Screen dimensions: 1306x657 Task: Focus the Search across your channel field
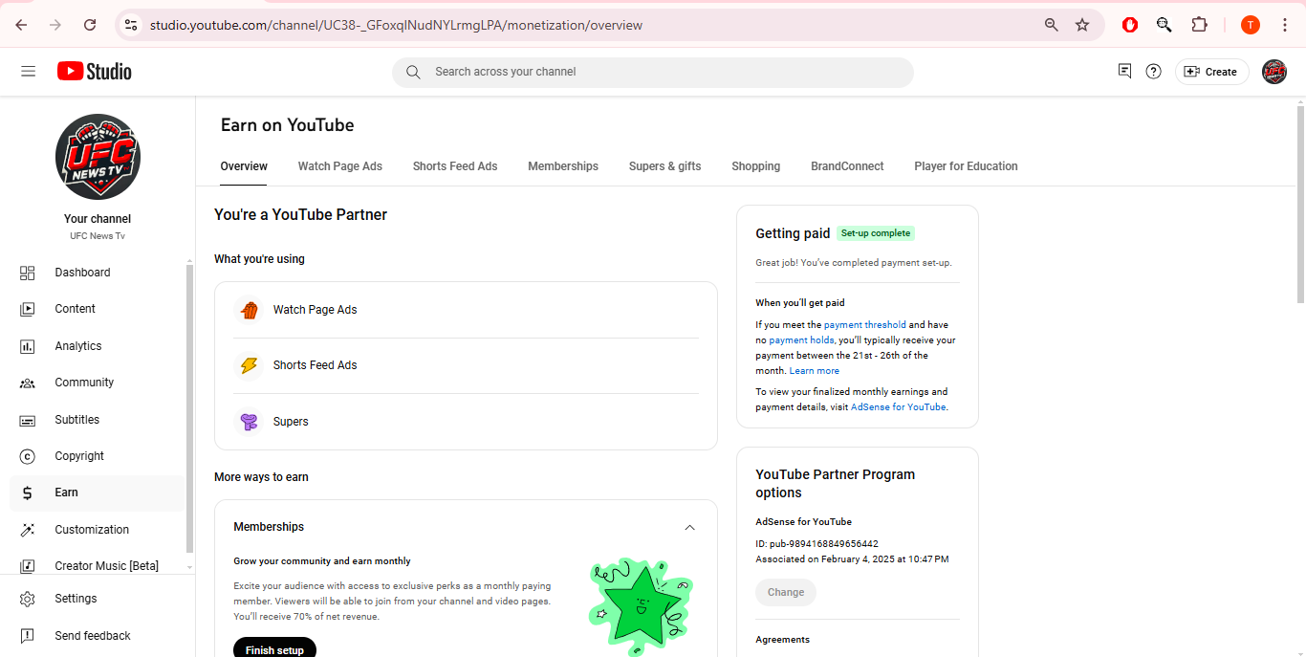pyautogui.click(x=653, y=72)
